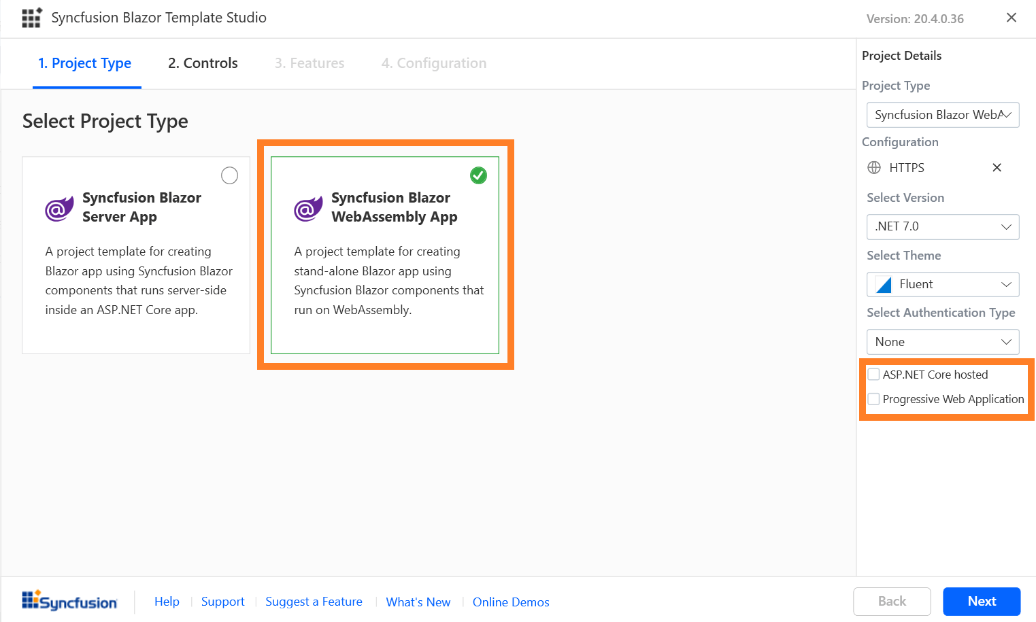The height and width of the screenshot is (622, 1036).
Task: Open the What's New link
Action: [418, 602]
